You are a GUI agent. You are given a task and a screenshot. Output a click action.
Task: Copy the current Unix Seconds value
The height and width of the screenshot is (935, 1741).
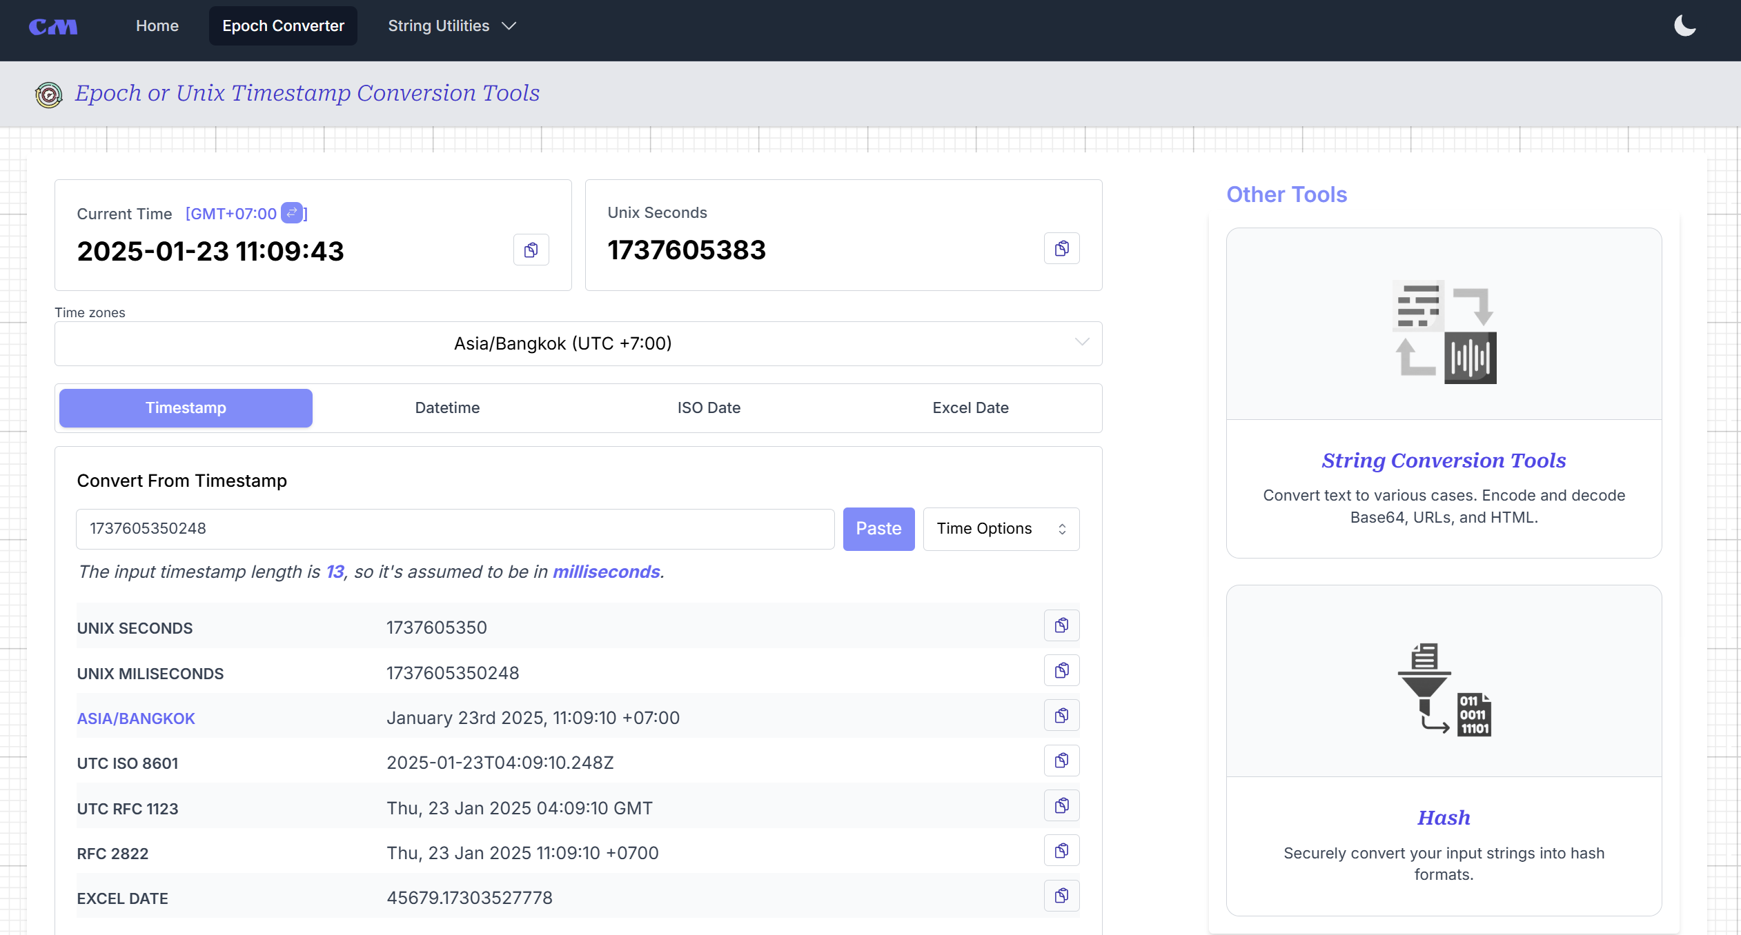1061,248
